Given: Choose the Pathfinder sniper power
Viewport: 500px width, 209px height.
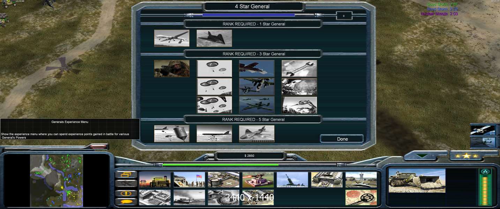Looking at the screenshot, I should (172, 69).
